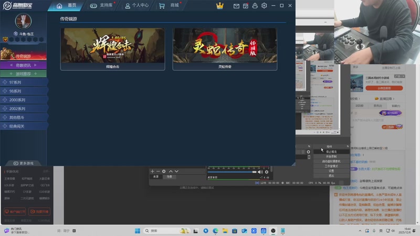The width and height of the screenshot is (420, 236).
Task: Select the 传奇端游 sidebar banner
Action: coord(23,55)
